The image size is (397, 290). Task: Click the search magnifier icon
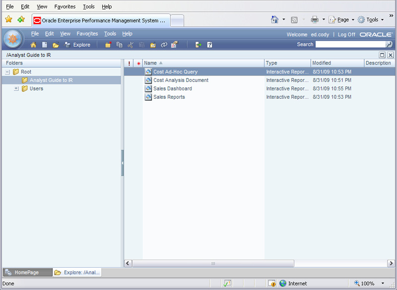pyautogui.click(x=389, y=44)
